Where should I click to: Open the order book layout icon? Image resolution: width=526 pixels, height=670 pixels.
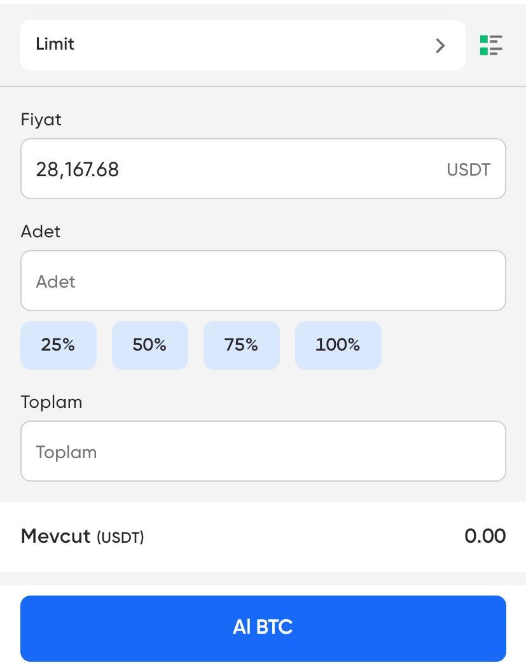(x=491, y=45)
